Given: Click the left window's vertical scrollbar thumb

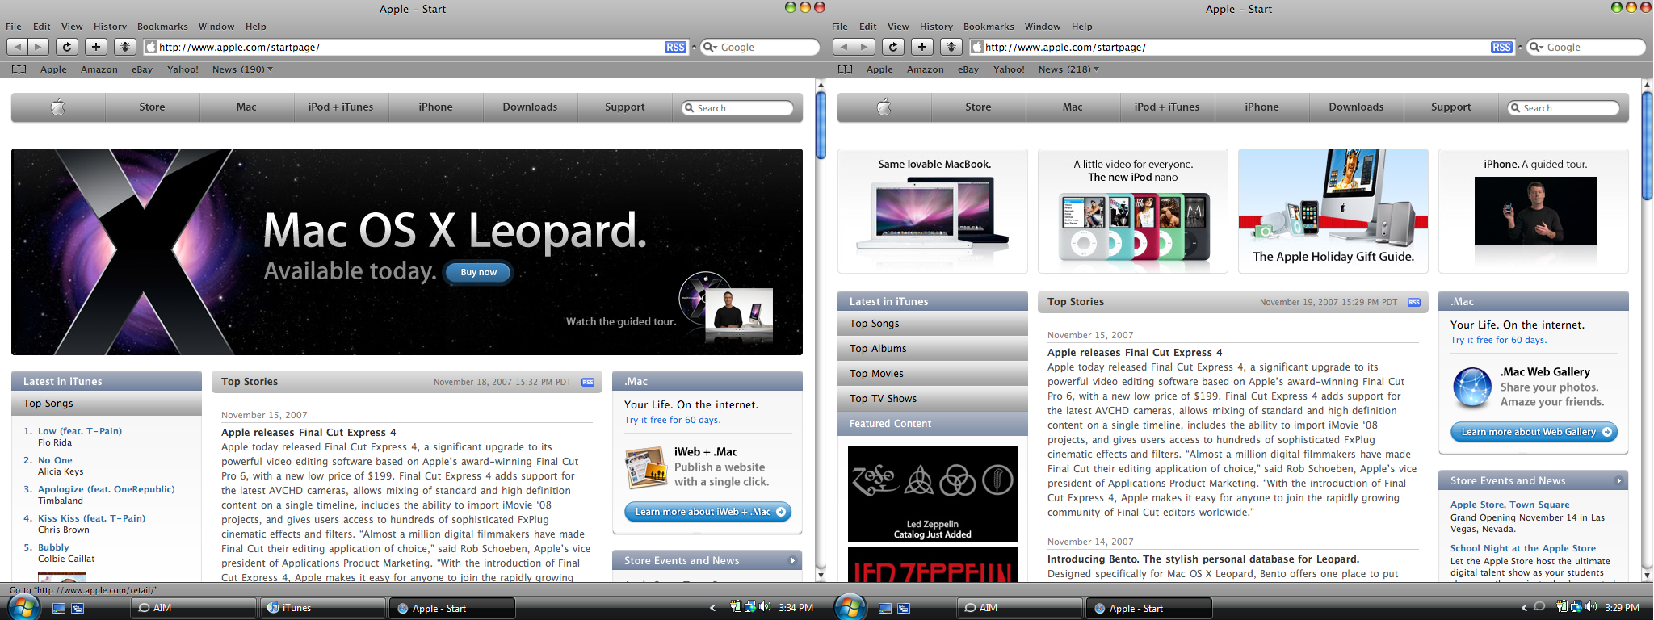Looking at the screenshot, I should (821, 125).
